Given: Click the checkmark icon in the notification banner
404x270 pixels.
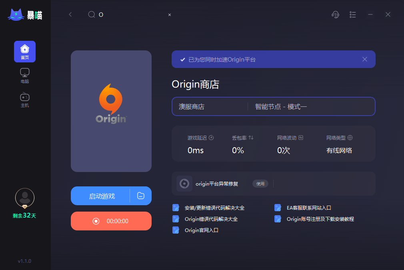Looking at the screenshot, I should 183,60.
